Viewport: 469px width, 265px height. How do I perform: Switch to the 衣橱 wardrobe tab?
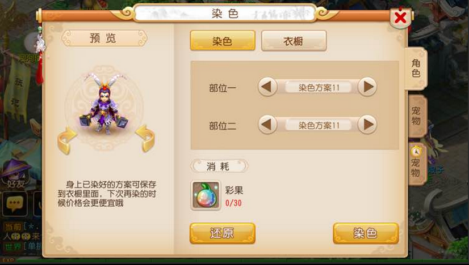(294, 41)
